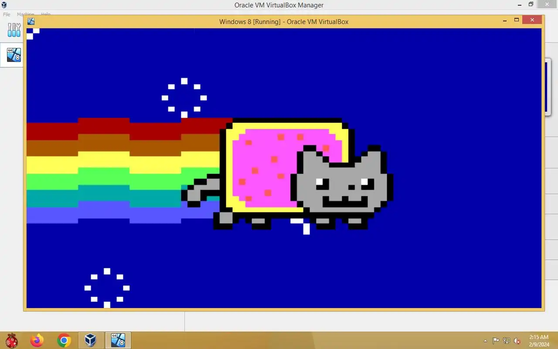558x349 pixels.
Task: Minimize the Windows 8 VM window
Action: click(x=504, y=21)
